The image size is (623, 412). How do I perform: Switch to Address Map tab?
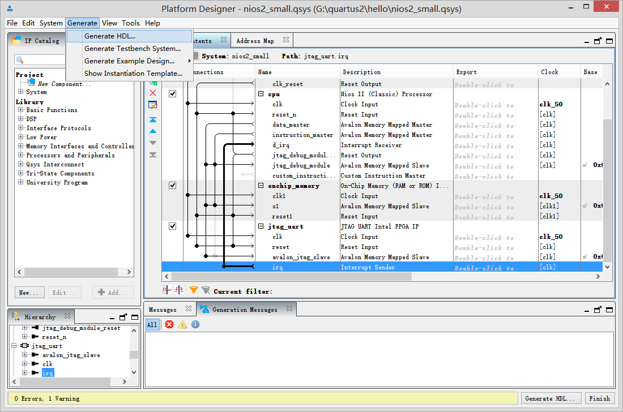coord(255,41)
